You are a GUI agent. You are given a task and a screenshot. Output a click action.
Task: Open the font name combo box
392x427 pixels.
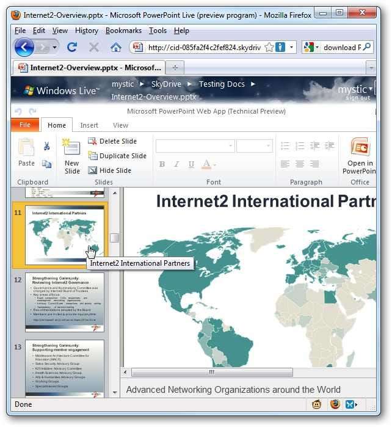[195, 146]
